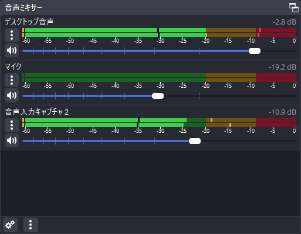Select the デスクトップ音声 source label

click(29, 22)
